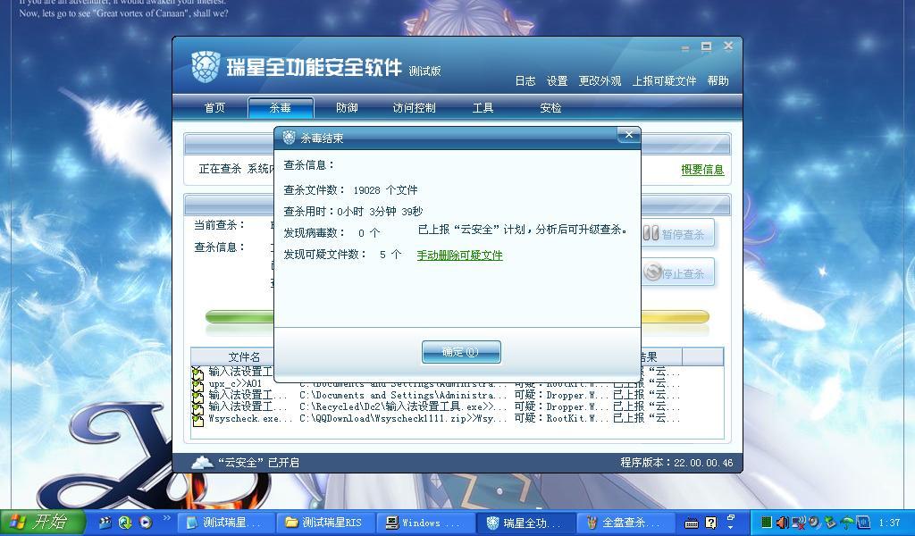Open the show desktop quick launch icon
915x536 pixels.
tap(105, 523)
